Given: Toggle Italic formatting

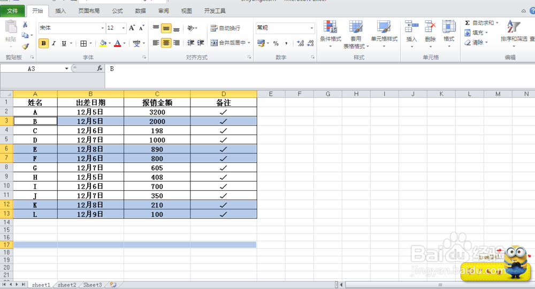Looking at the screenshot, I should 53,43.
